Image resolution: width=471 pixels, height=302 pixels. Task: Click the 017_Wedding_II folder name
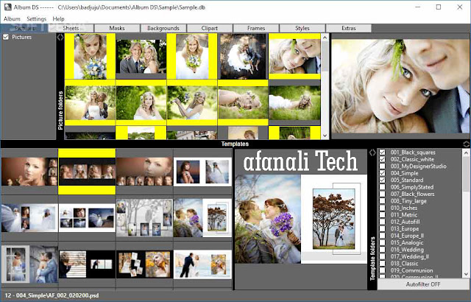pyautogui.click(x=409, y=256)
